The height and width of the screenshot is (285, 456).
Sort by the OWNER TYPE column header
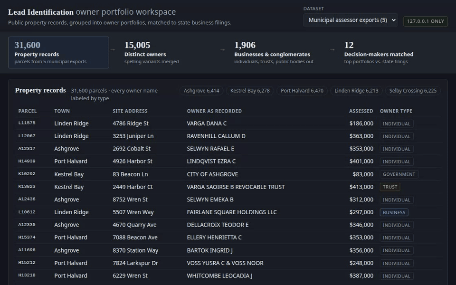tap(396, 111)
